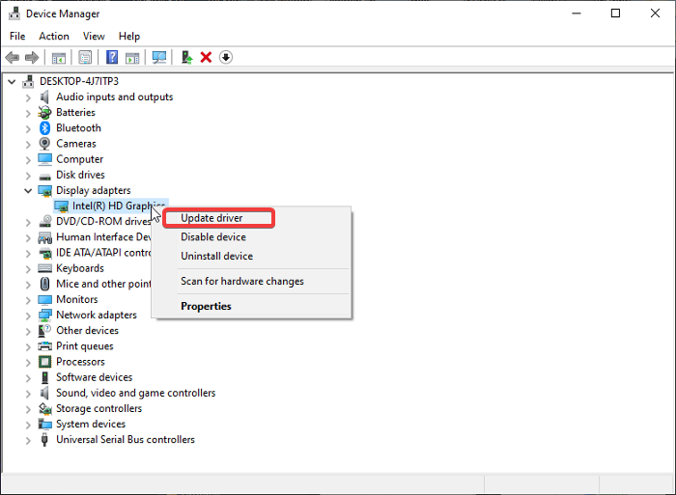
Task: Click the blue Help question mark icon
Action: point(112,58)
